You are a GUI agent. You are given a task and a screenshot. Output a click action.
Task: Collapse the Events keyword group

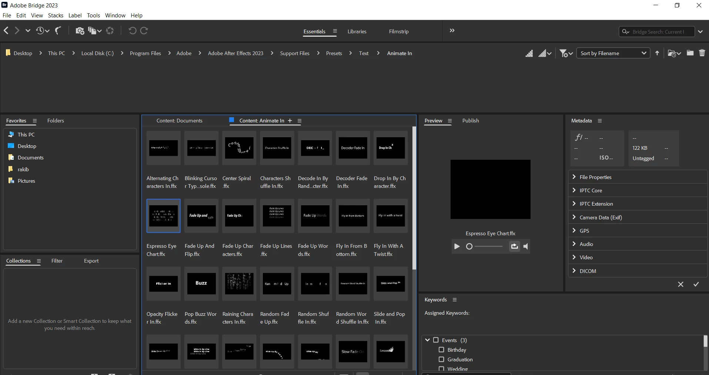(427, 340)
